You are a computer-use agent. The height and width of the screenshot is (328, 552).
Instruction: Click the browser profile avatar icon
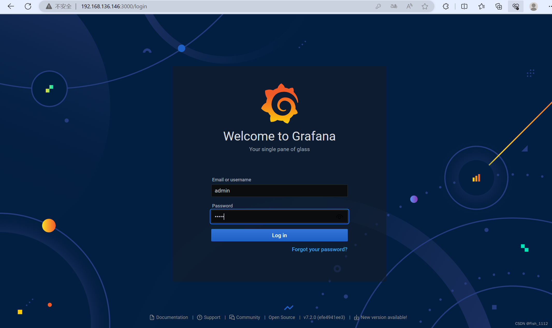point(534,6)
